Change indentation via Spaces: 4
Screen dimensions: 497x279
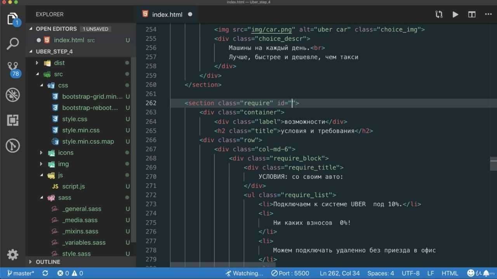click(x=381, y=273)
